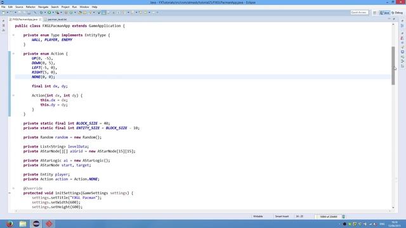406x228 pixels.
Task: Click the New file toolbar icon
Action: click(4, 13)
